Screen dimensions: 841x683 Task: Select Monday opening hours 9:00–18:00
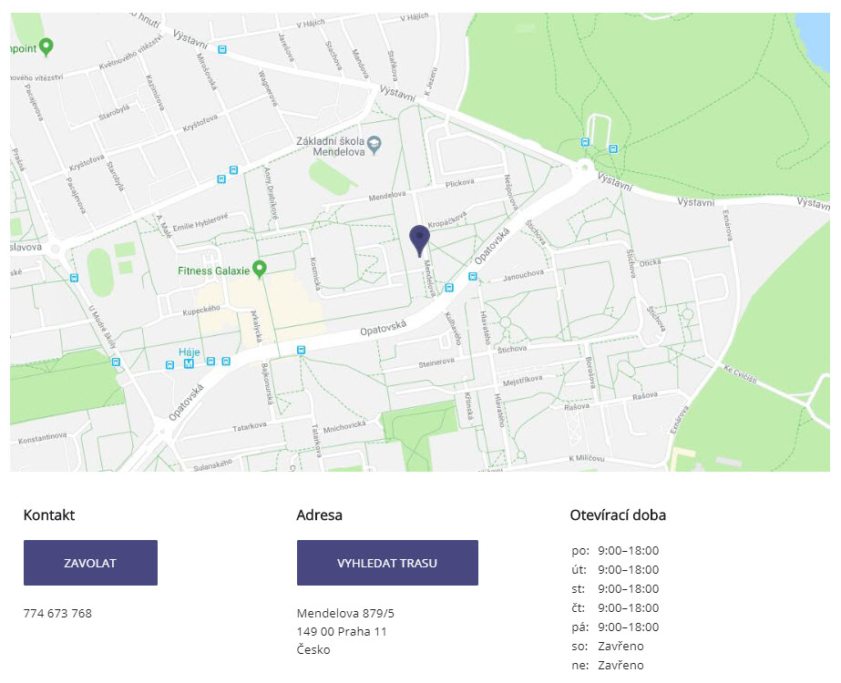coord(628,550)
